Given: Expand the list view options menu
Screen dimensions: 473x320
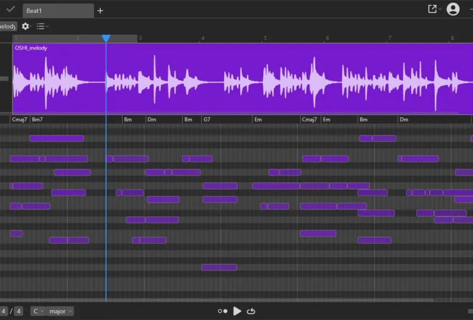Looking at the screenshot, I should pyautogui.click(x=41, y=27).
